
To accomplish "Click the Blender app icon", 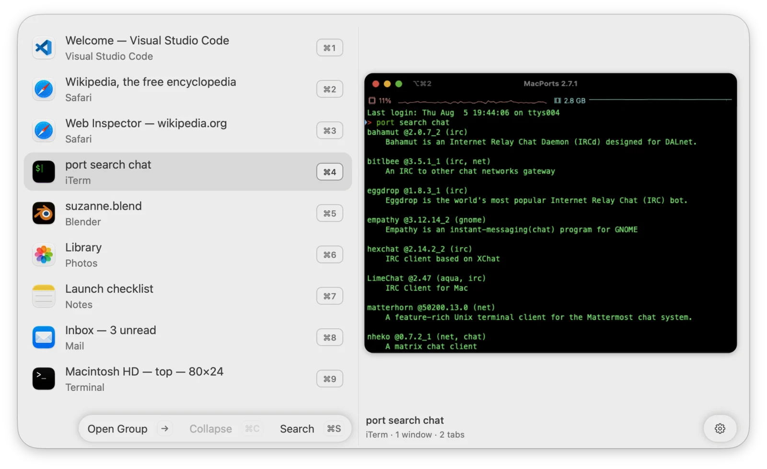I will tap(44, 213).
